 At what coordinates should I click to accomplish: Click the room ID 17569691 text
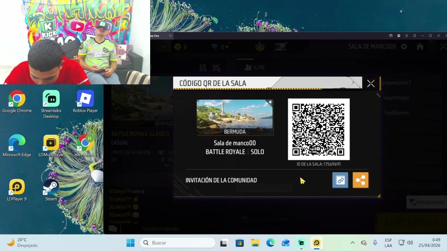tap(318, 164)
